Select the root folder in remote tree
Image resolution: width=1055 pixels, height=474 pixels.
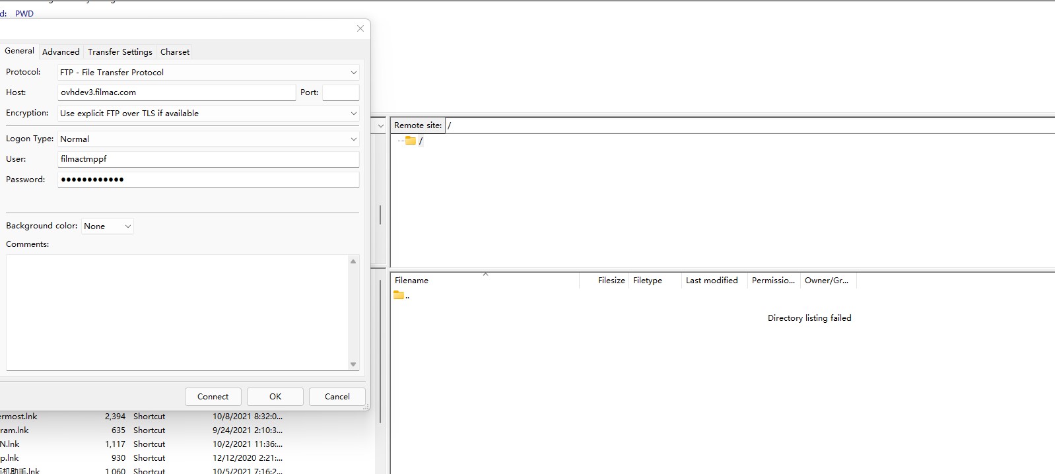pyautogui.click(x=414, y=141)
